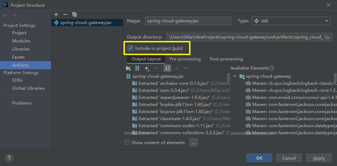
Task: Select Maven logback-classic library
Action: point(291,83)
